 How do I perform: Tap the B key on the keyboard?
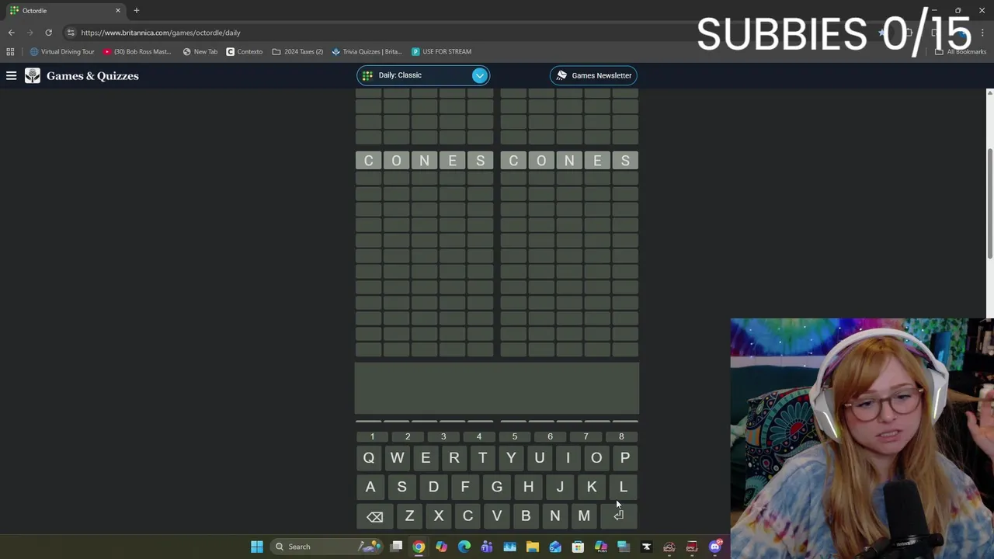tap(526, 516)
